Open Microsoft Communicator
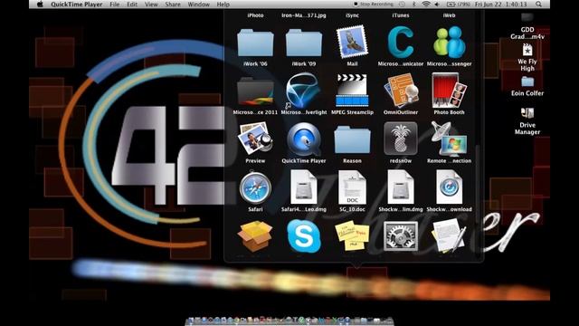Screen dimensions: 579x326 click(401, 43)
